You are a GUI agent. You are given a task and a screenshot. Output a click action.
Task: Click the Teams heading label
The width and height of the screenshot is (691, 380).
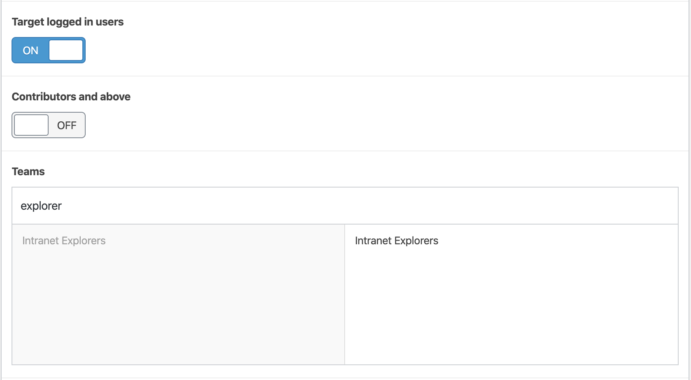coord(28,171)
